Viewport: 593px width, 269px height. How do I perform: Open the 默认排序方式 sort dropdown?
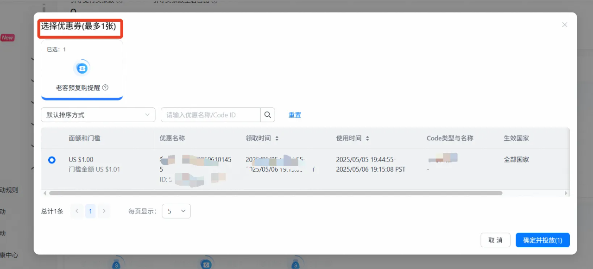[x=98, y=115]
